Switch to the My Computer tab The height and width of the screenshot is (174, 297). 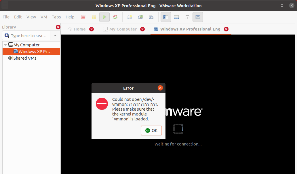coord(120,29)
